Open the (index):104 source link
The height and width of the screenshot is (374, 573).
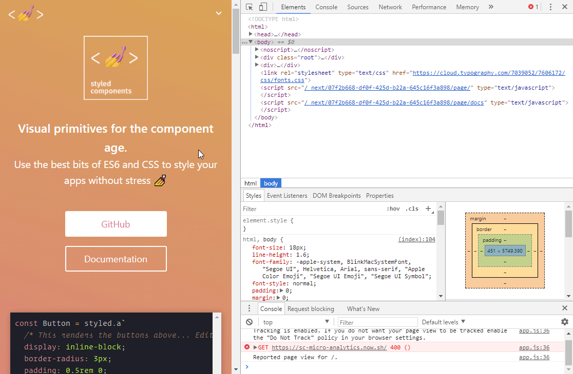(416, 239)
